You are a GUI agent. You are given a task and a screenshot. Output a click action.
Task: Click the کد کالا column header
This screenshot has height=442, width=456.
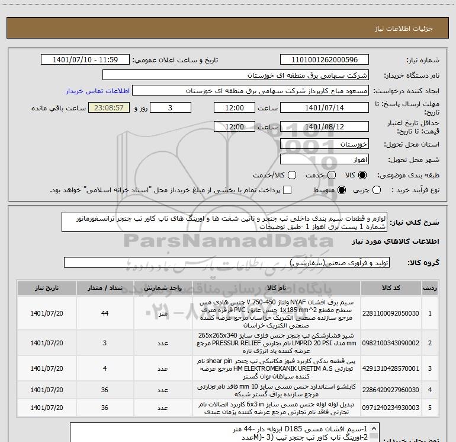391,288
